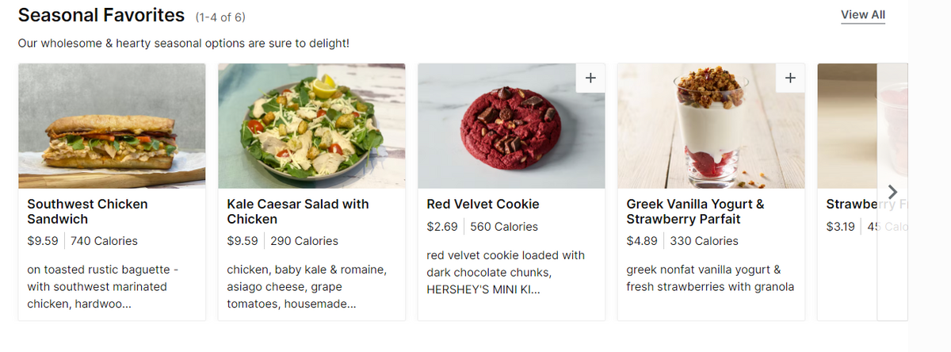Click the Seasonal Favorites heading
This screenshot has height=352, width=951.
[x=101, y=15]
